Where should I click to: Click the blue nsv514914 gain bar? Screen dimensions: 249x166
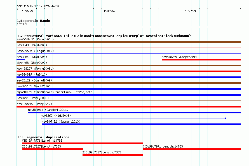pos(135,113)
